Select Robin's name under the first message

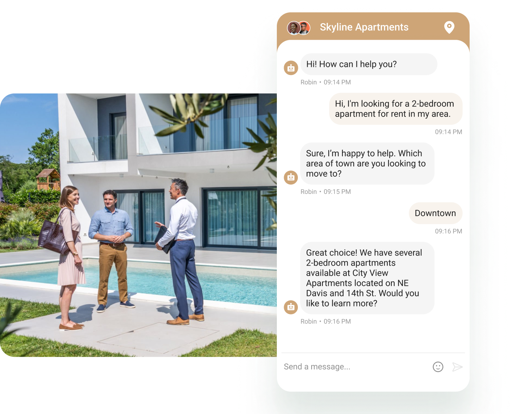point(309,82)
